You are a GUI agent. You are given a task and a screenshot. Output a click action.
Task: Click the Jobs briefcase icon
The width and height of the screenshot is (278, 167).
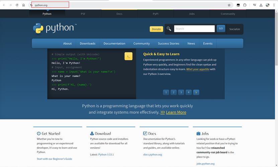coord(198,133)
